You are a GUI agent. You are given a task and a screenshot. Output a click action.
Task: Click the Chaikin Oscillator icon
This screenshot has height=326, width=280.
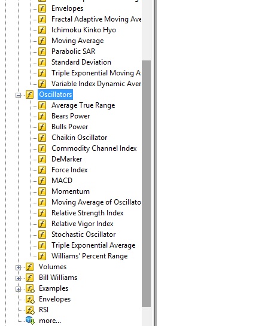coord(42,138)
